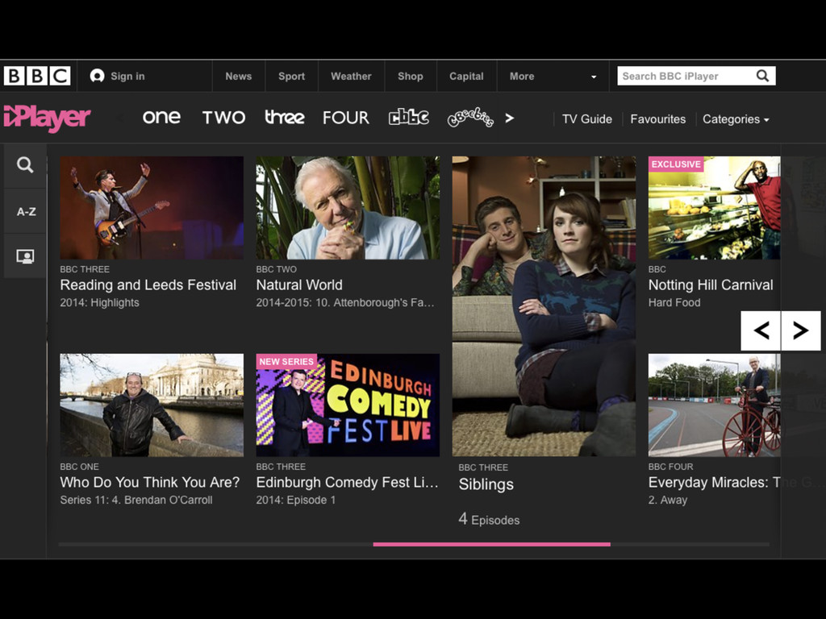Select the CBeebies channel logo
826x619 pixels.
point(470,118)
